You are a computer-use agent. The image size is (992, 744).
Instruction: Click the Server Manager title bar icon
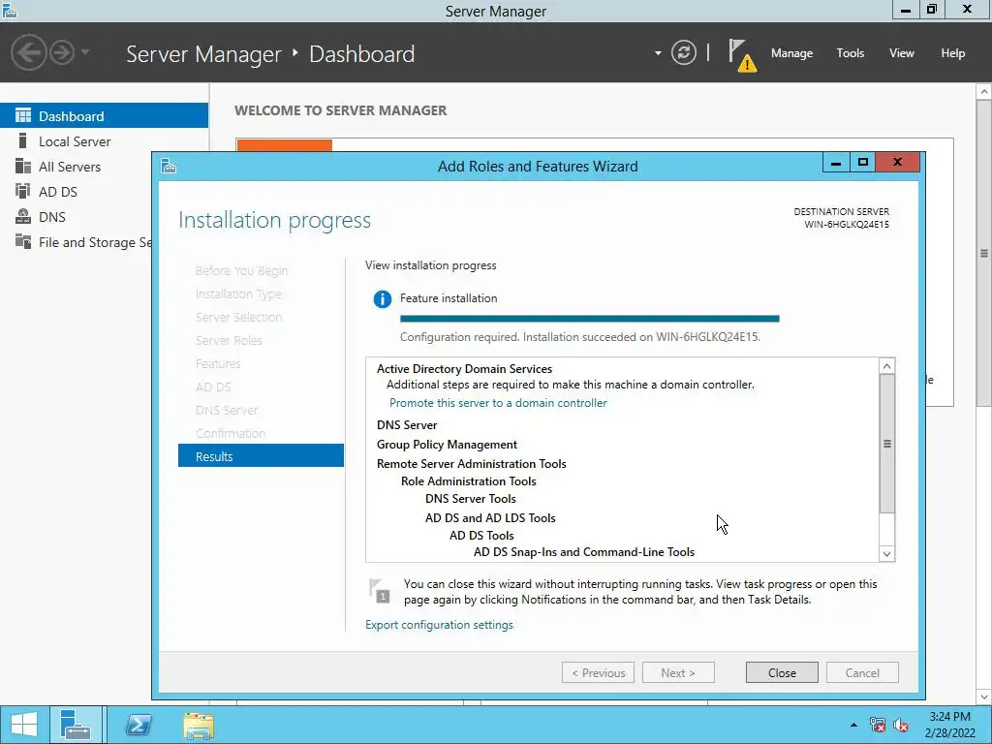pyautogui.click(x=10, y=10)
